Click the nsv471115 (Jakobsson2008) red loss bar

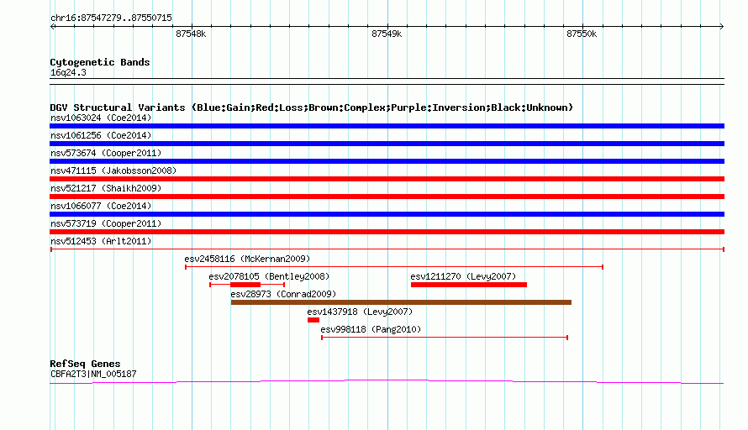click(387, 179)
